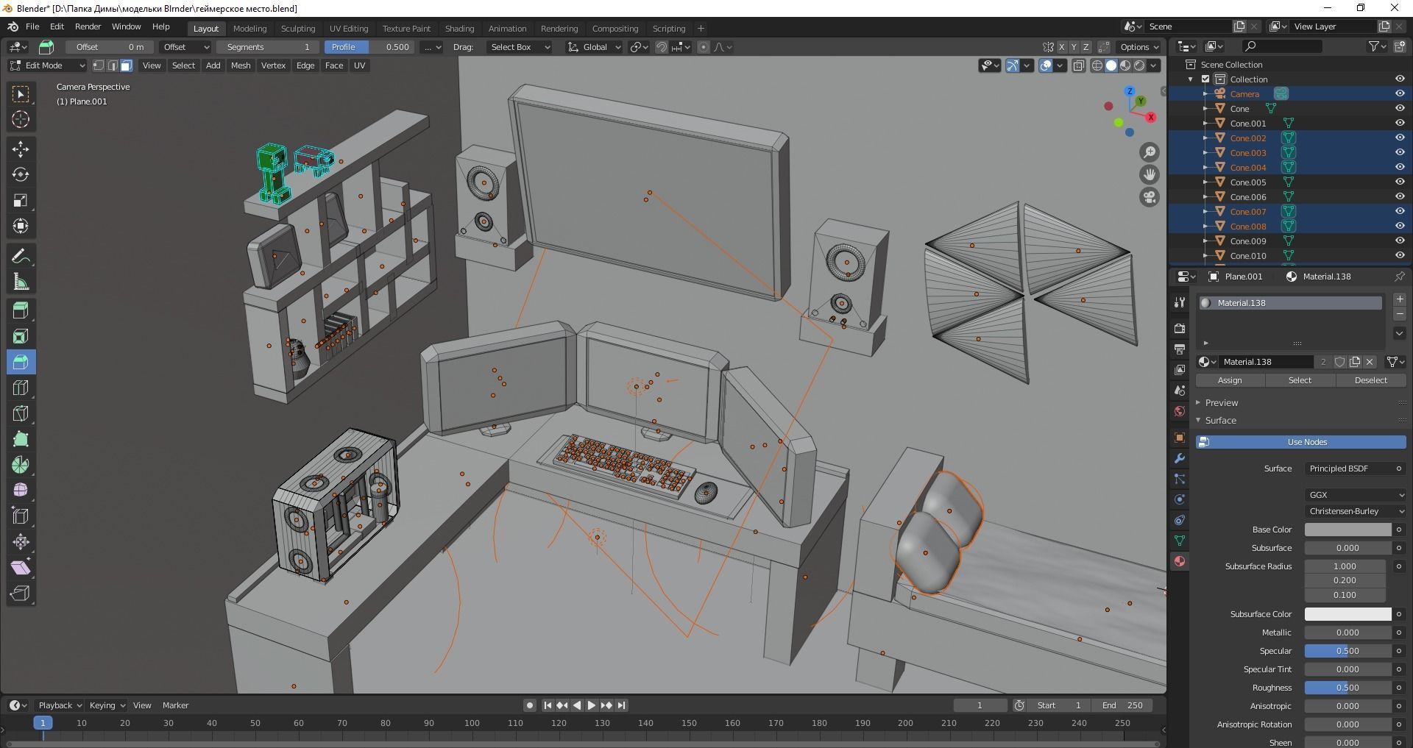Screen dimensions: 1413x748
Task: Click the material Deselect button
Action: click(1370, 380)
